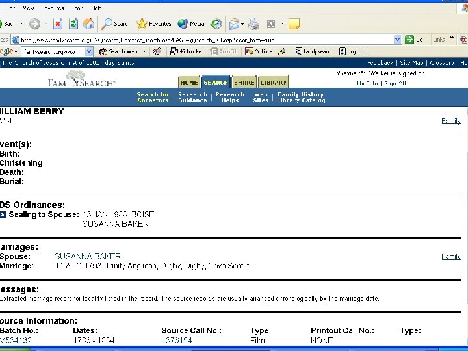This screenshot has height=351, width=468.
Task: Click the Church of Jesus Christ header text
Action: [68, 63]
